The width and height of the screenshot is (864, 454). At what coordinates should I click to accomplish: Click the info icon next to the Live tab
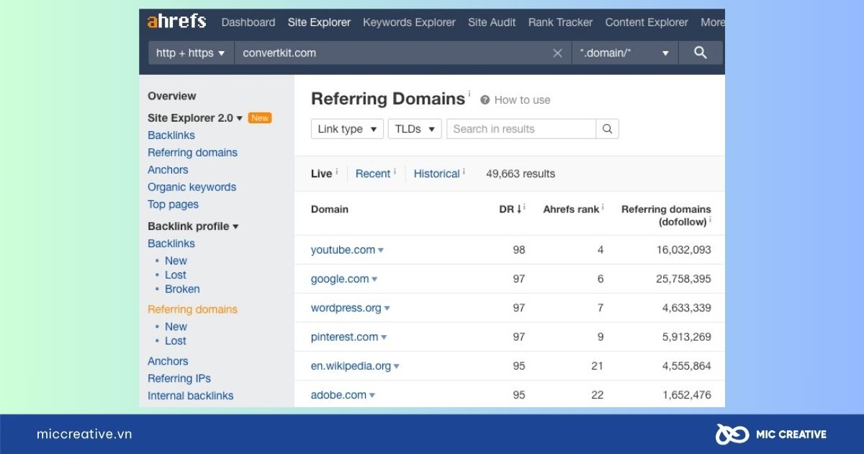pyautogui.click(x=337, y=172)
